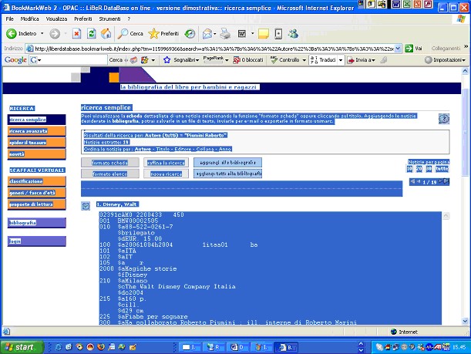
Task: Click the blue help question mark icon
Action: tap(444, 119)
